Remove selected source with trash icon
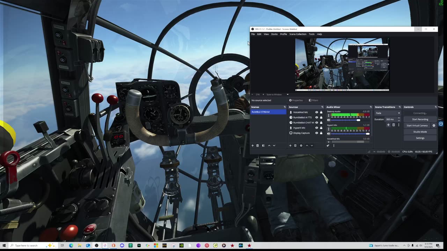This screenshot has width=447, height=251. pos(295,146)
